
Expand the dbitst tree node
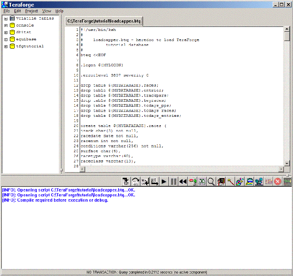point(6,33)
